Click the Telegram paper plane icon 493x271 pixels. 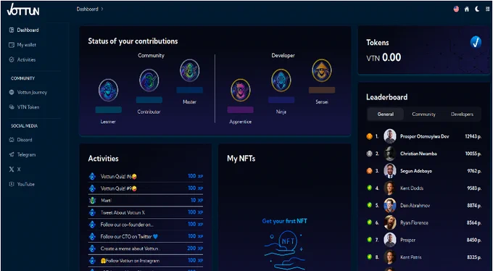[12, 154]
